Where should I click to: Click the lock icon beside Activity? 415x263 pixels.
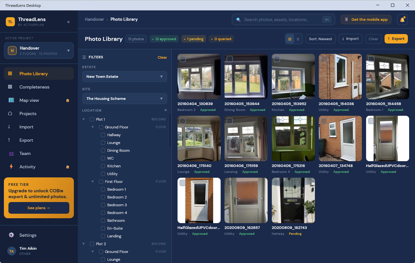coord(68,167)
